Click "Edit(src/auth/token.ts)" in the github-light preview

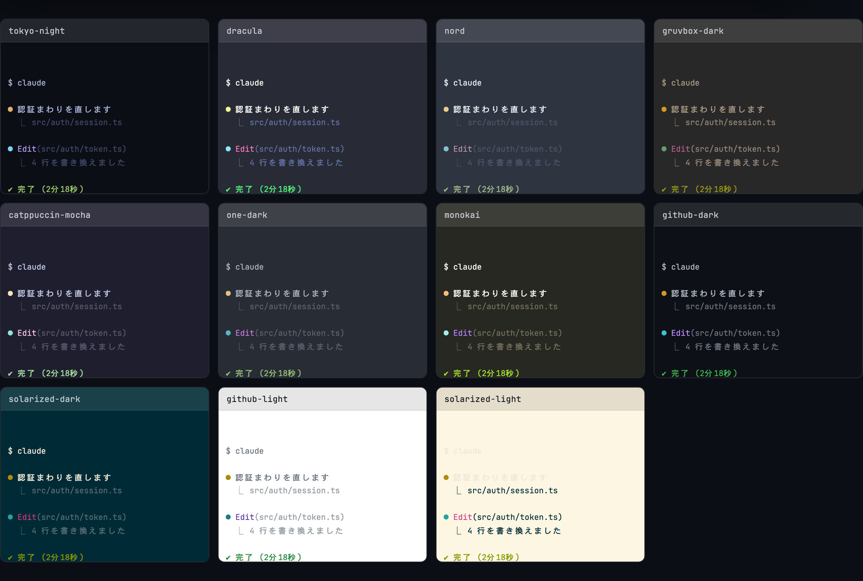click(x=290, y=517)
